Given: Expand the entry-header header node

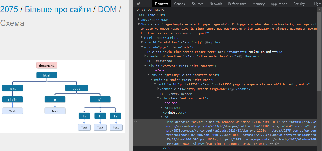Looking at the screenshot, I should click(x=158, y=89).
